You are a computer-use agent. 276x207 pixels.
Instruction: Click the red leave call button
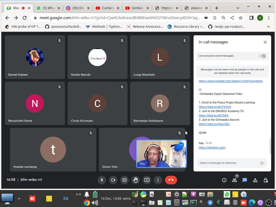[171, 180]
